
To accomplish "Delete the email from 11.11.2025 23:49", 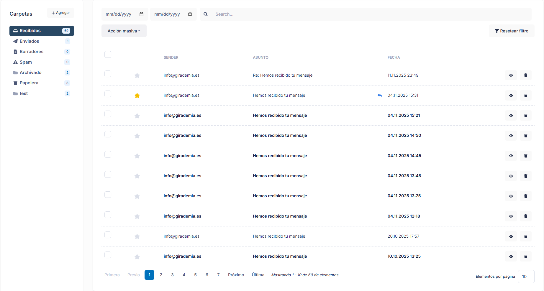I will click(526, 75).
